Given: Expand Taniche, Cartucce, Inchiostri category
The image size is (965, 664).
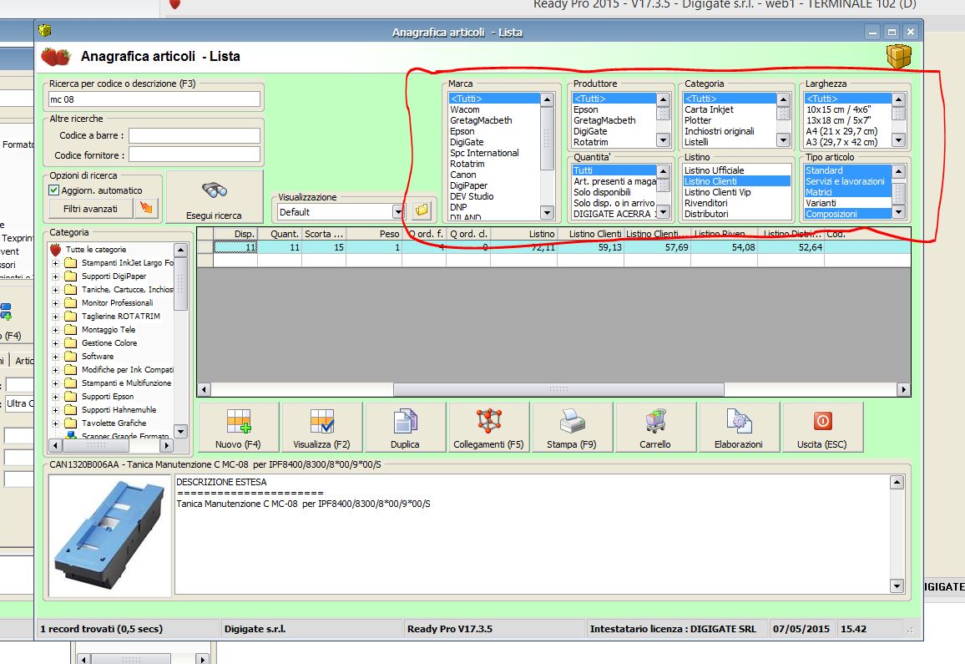Looking at the screenshot, I should 55,290.
